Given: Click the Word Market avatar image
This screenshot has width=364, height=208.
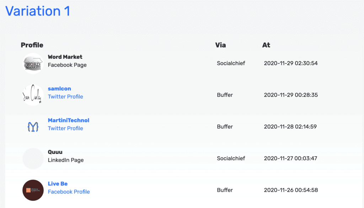Looking at the screenshot, I should pos(33,63).
